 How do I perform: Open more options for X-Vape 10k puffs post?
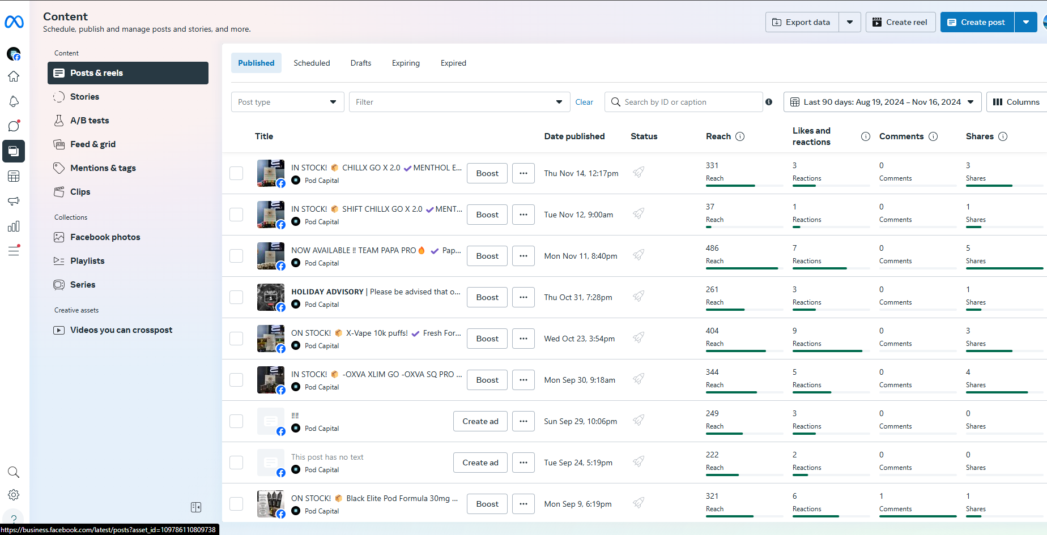[523, 339]
